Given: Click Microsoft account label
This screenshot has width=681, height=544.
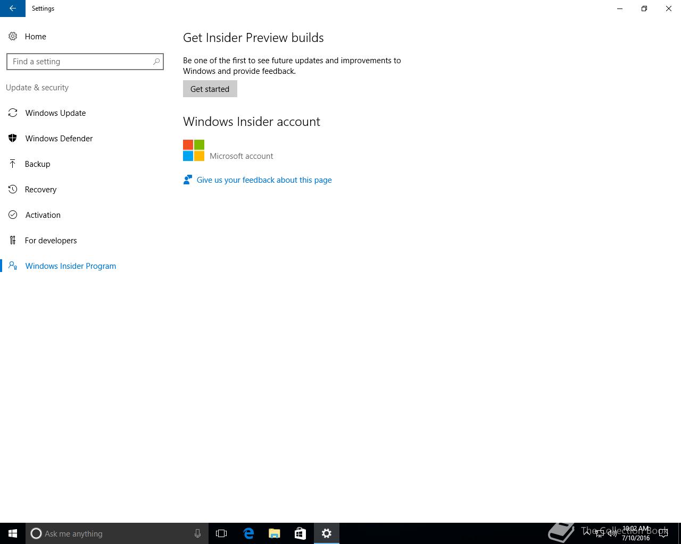Looking at the screenshot, I should point(242,156).
